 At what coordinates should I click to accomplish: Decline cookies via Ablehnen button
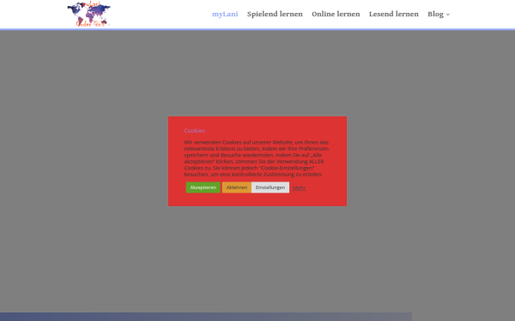click(237, 187)
